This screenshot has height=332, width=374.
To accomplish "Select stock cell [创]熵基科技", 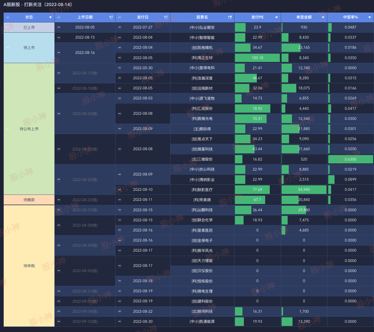I will [x=202, y=149].
